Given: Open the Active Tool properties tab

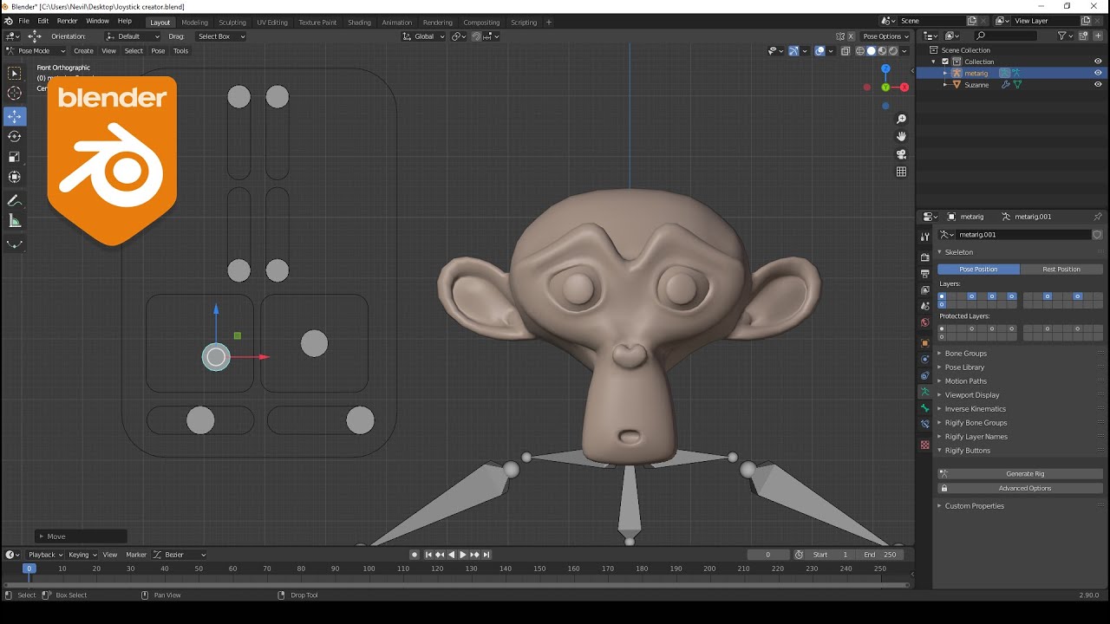Looking at the screenshot, I should tap(925, 237).
